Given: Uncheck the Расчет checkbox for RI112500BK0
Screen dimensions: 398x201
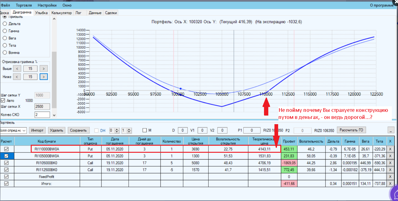Looking at the screenshot, I should (6, 170).
